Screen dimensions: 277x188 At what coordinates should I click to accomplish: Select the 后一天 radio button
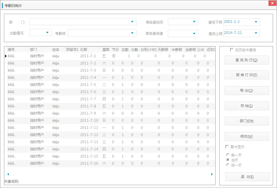click(x=228, y=165)
